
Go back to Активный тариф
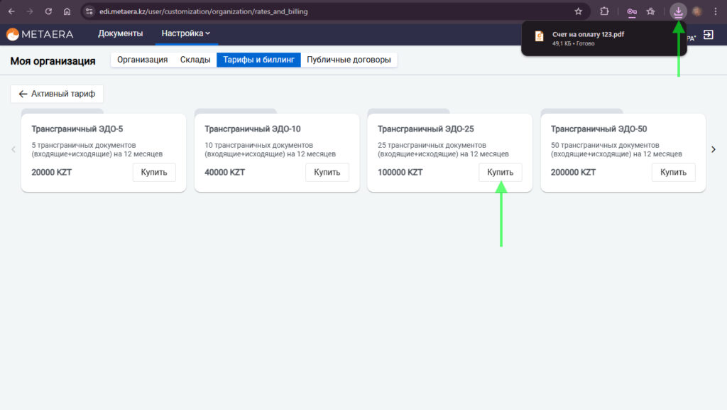click(57, 94)
